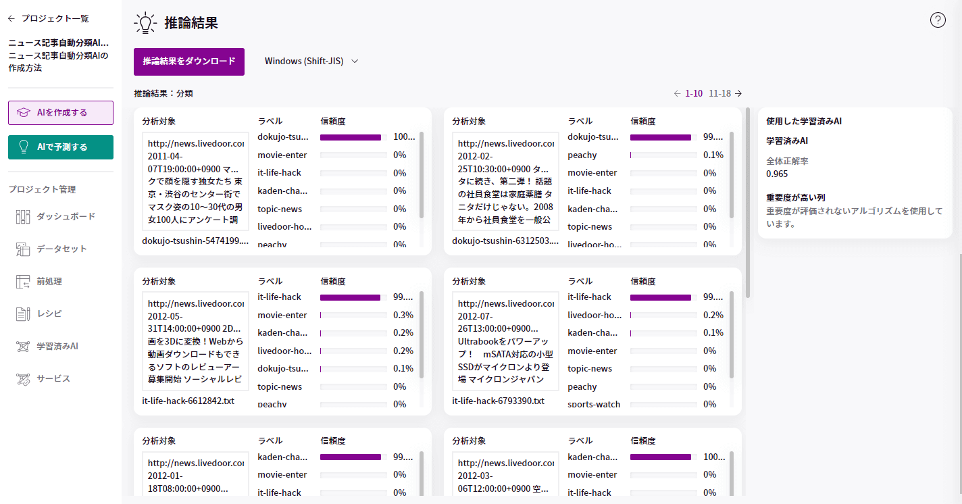The height and width of the screenshot is (504, 962).
Task: Click the Recipe (レシピ) icon
Action: click(24, 314)
